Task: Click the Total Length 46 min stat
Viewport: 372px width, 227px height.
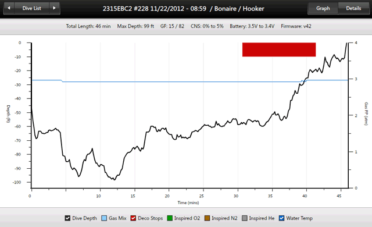Action: [88, 26]
